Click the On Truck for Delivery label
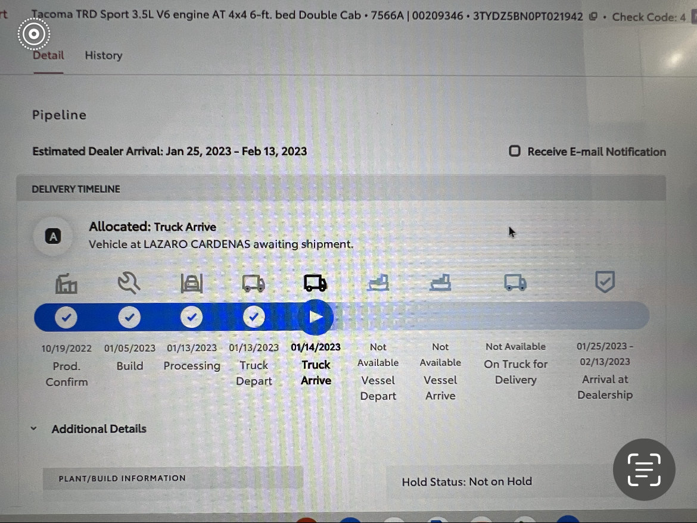This screenshot has width=697, height=523. (516, 372)
